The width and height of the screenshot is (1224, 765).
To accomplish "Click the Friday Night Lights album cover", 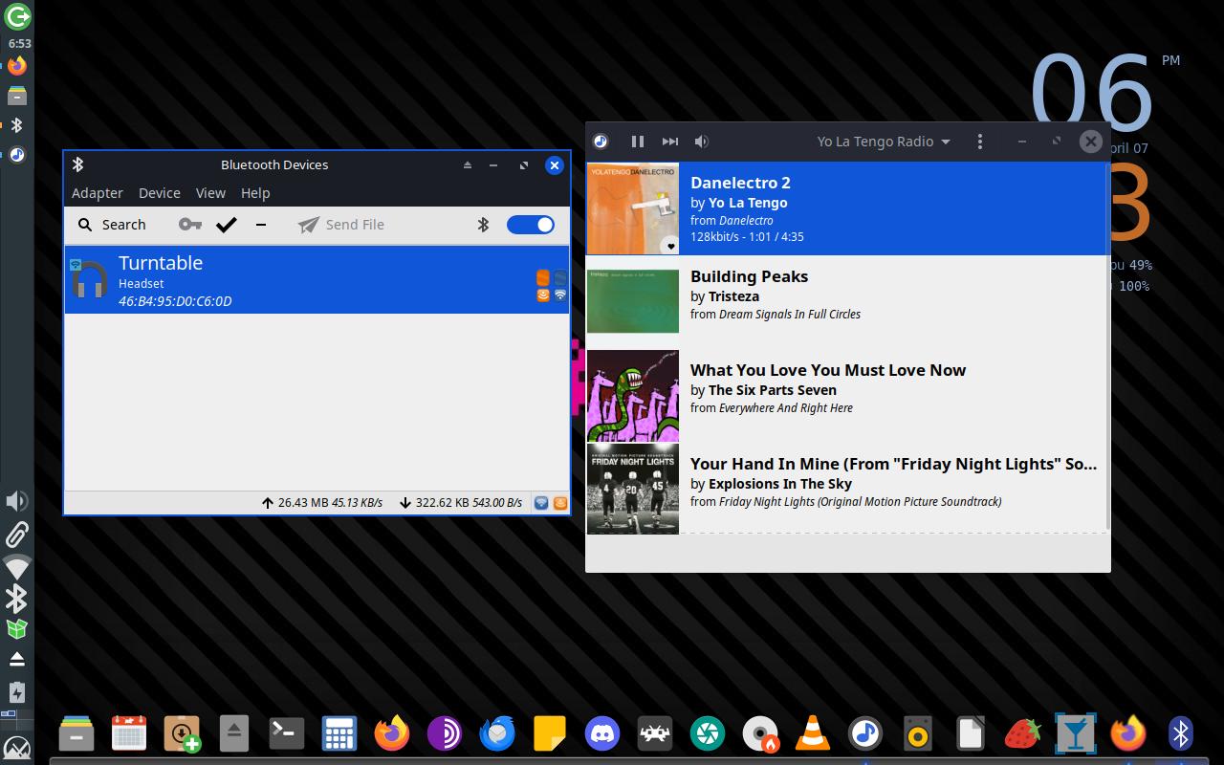I will 633,489.
